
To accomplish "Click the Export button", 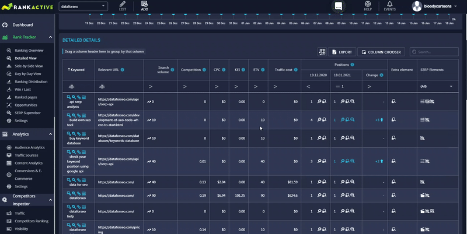I will click(342, 52).
